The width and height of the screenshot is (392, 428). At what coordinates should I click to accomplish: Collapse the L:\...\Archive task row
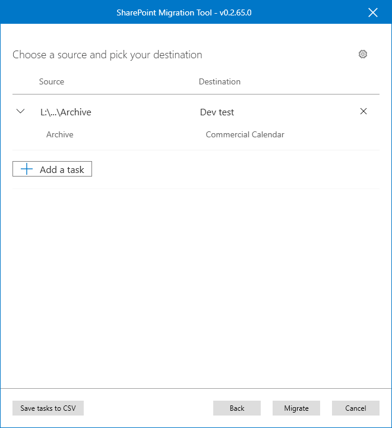[21, 111]
